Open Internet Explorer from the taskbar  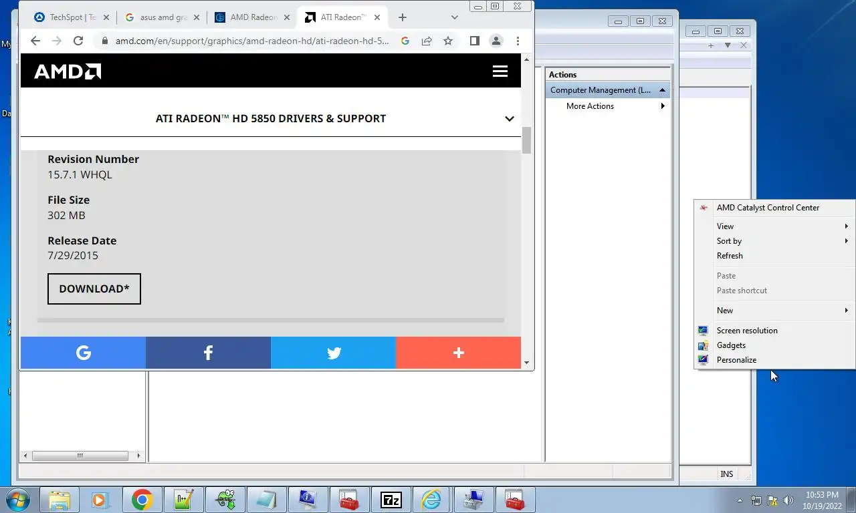(432, 500)
